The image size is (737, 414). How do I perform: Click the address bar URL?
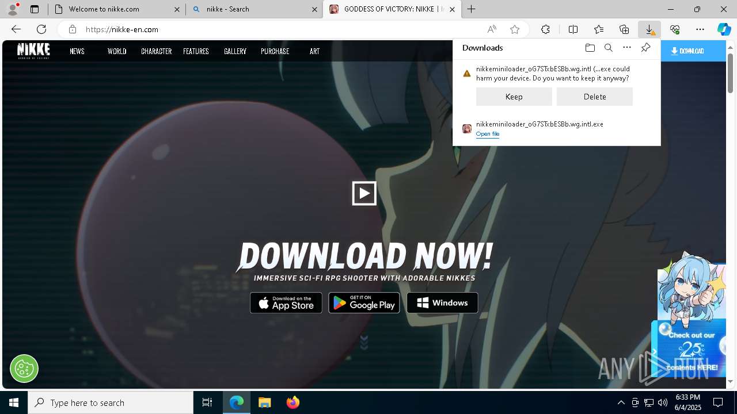[122, 29]
